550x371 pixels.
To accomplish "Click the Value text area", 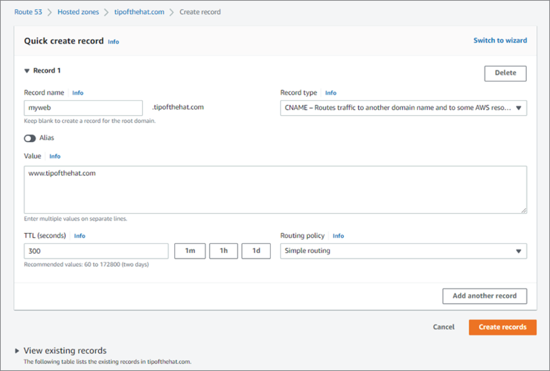I will pyautogui.click(x=275, y=190).
